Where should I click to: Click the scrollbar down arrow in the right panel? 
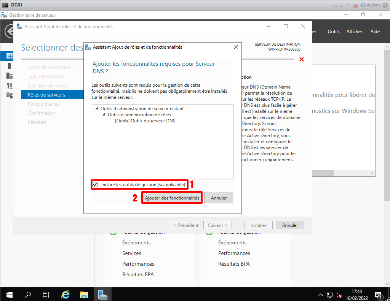372,173
